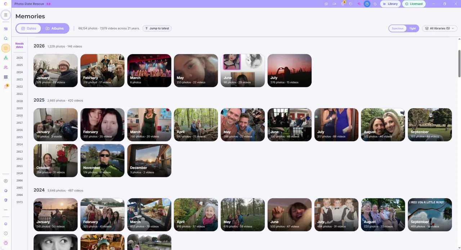Switch grid density to Tight

tap(412, 28)
